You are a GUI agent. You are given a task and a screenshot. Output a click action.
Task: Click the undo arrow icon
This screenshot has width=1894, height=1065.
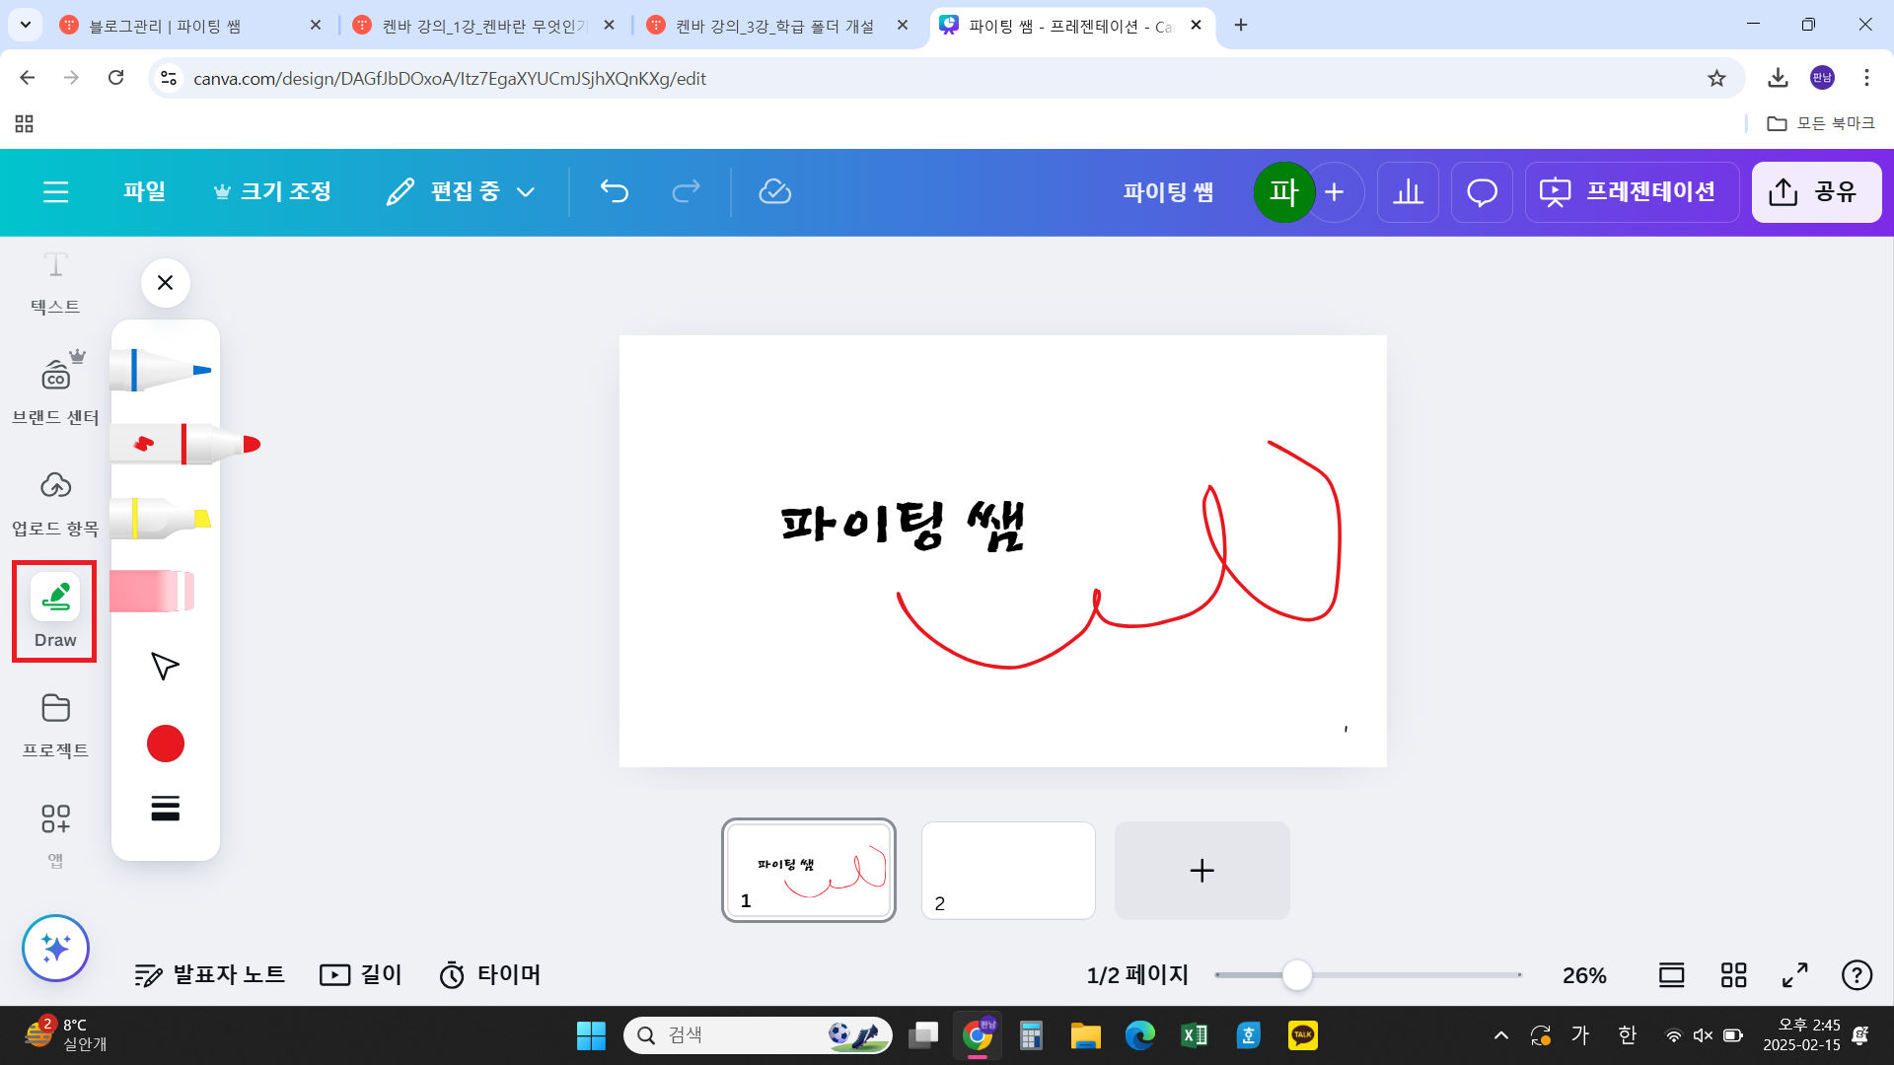click(x=615, y=191)
